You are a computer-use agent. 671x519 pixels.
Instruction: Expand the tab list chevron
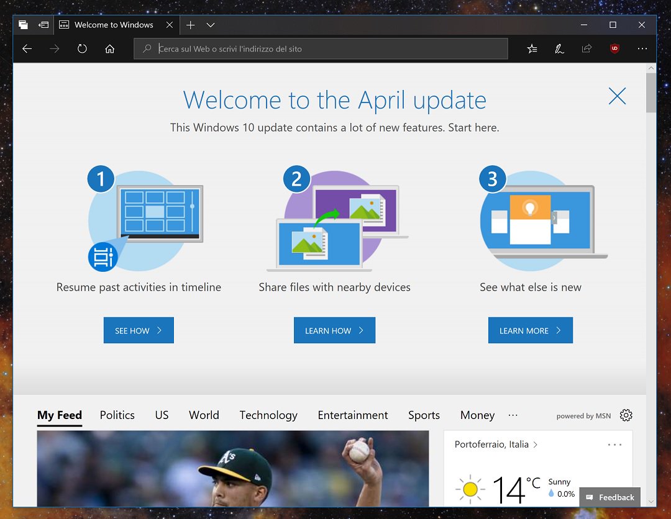tap(210, 25)
